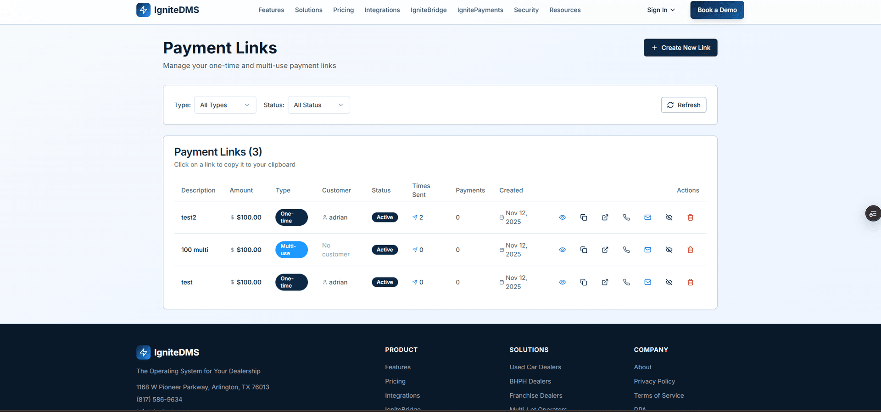Click the Book a Demo button
Viewport: 881px width, 412px height.
(717, 10)
